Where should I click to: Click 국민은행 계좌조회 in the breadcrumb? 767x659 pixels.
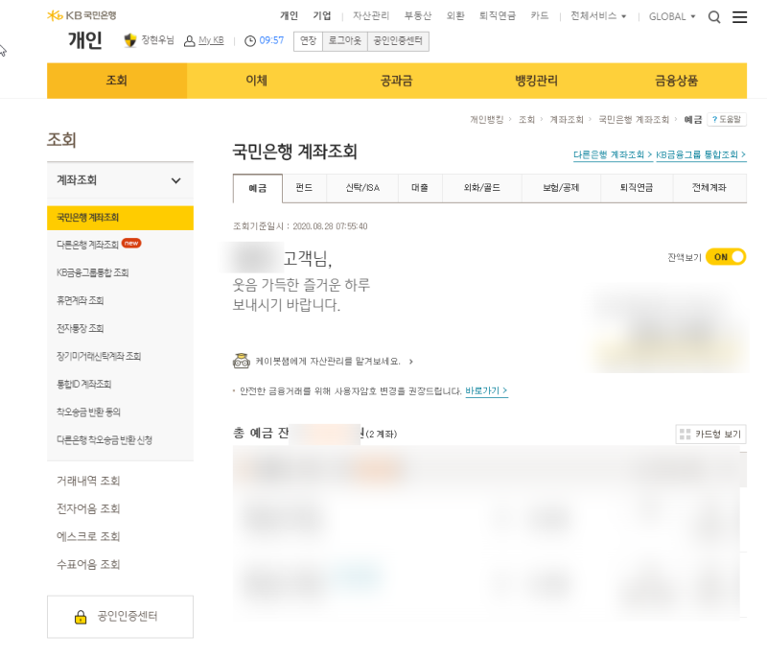pyautogui.click(x=634, y=119)
